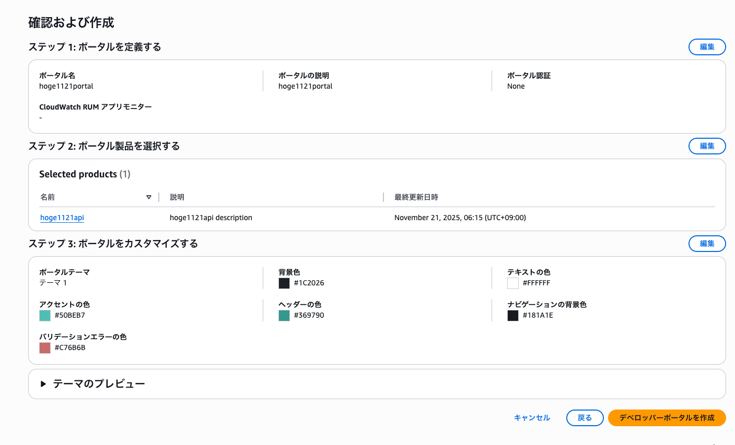Viewport: 735px width, 445px height.
Task: Click the Selected products heading
Action: pyautogui.click(x=78, y=174)
